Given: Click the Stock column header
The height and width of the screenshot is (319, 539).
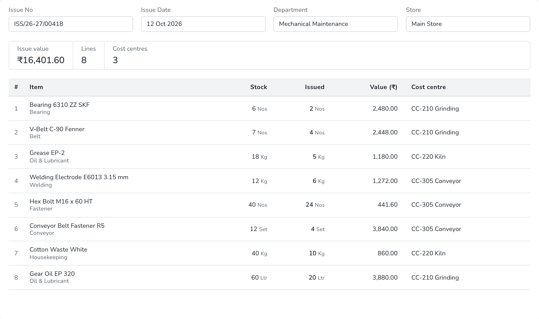Looking at the screenshot, I should tap(259, 87).
